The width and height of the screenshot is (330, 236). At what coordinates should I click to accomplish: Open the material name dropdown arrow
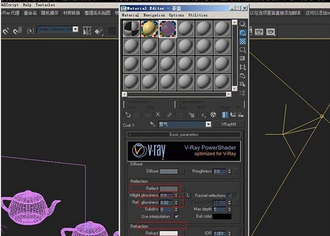click(x=208, y=124)
